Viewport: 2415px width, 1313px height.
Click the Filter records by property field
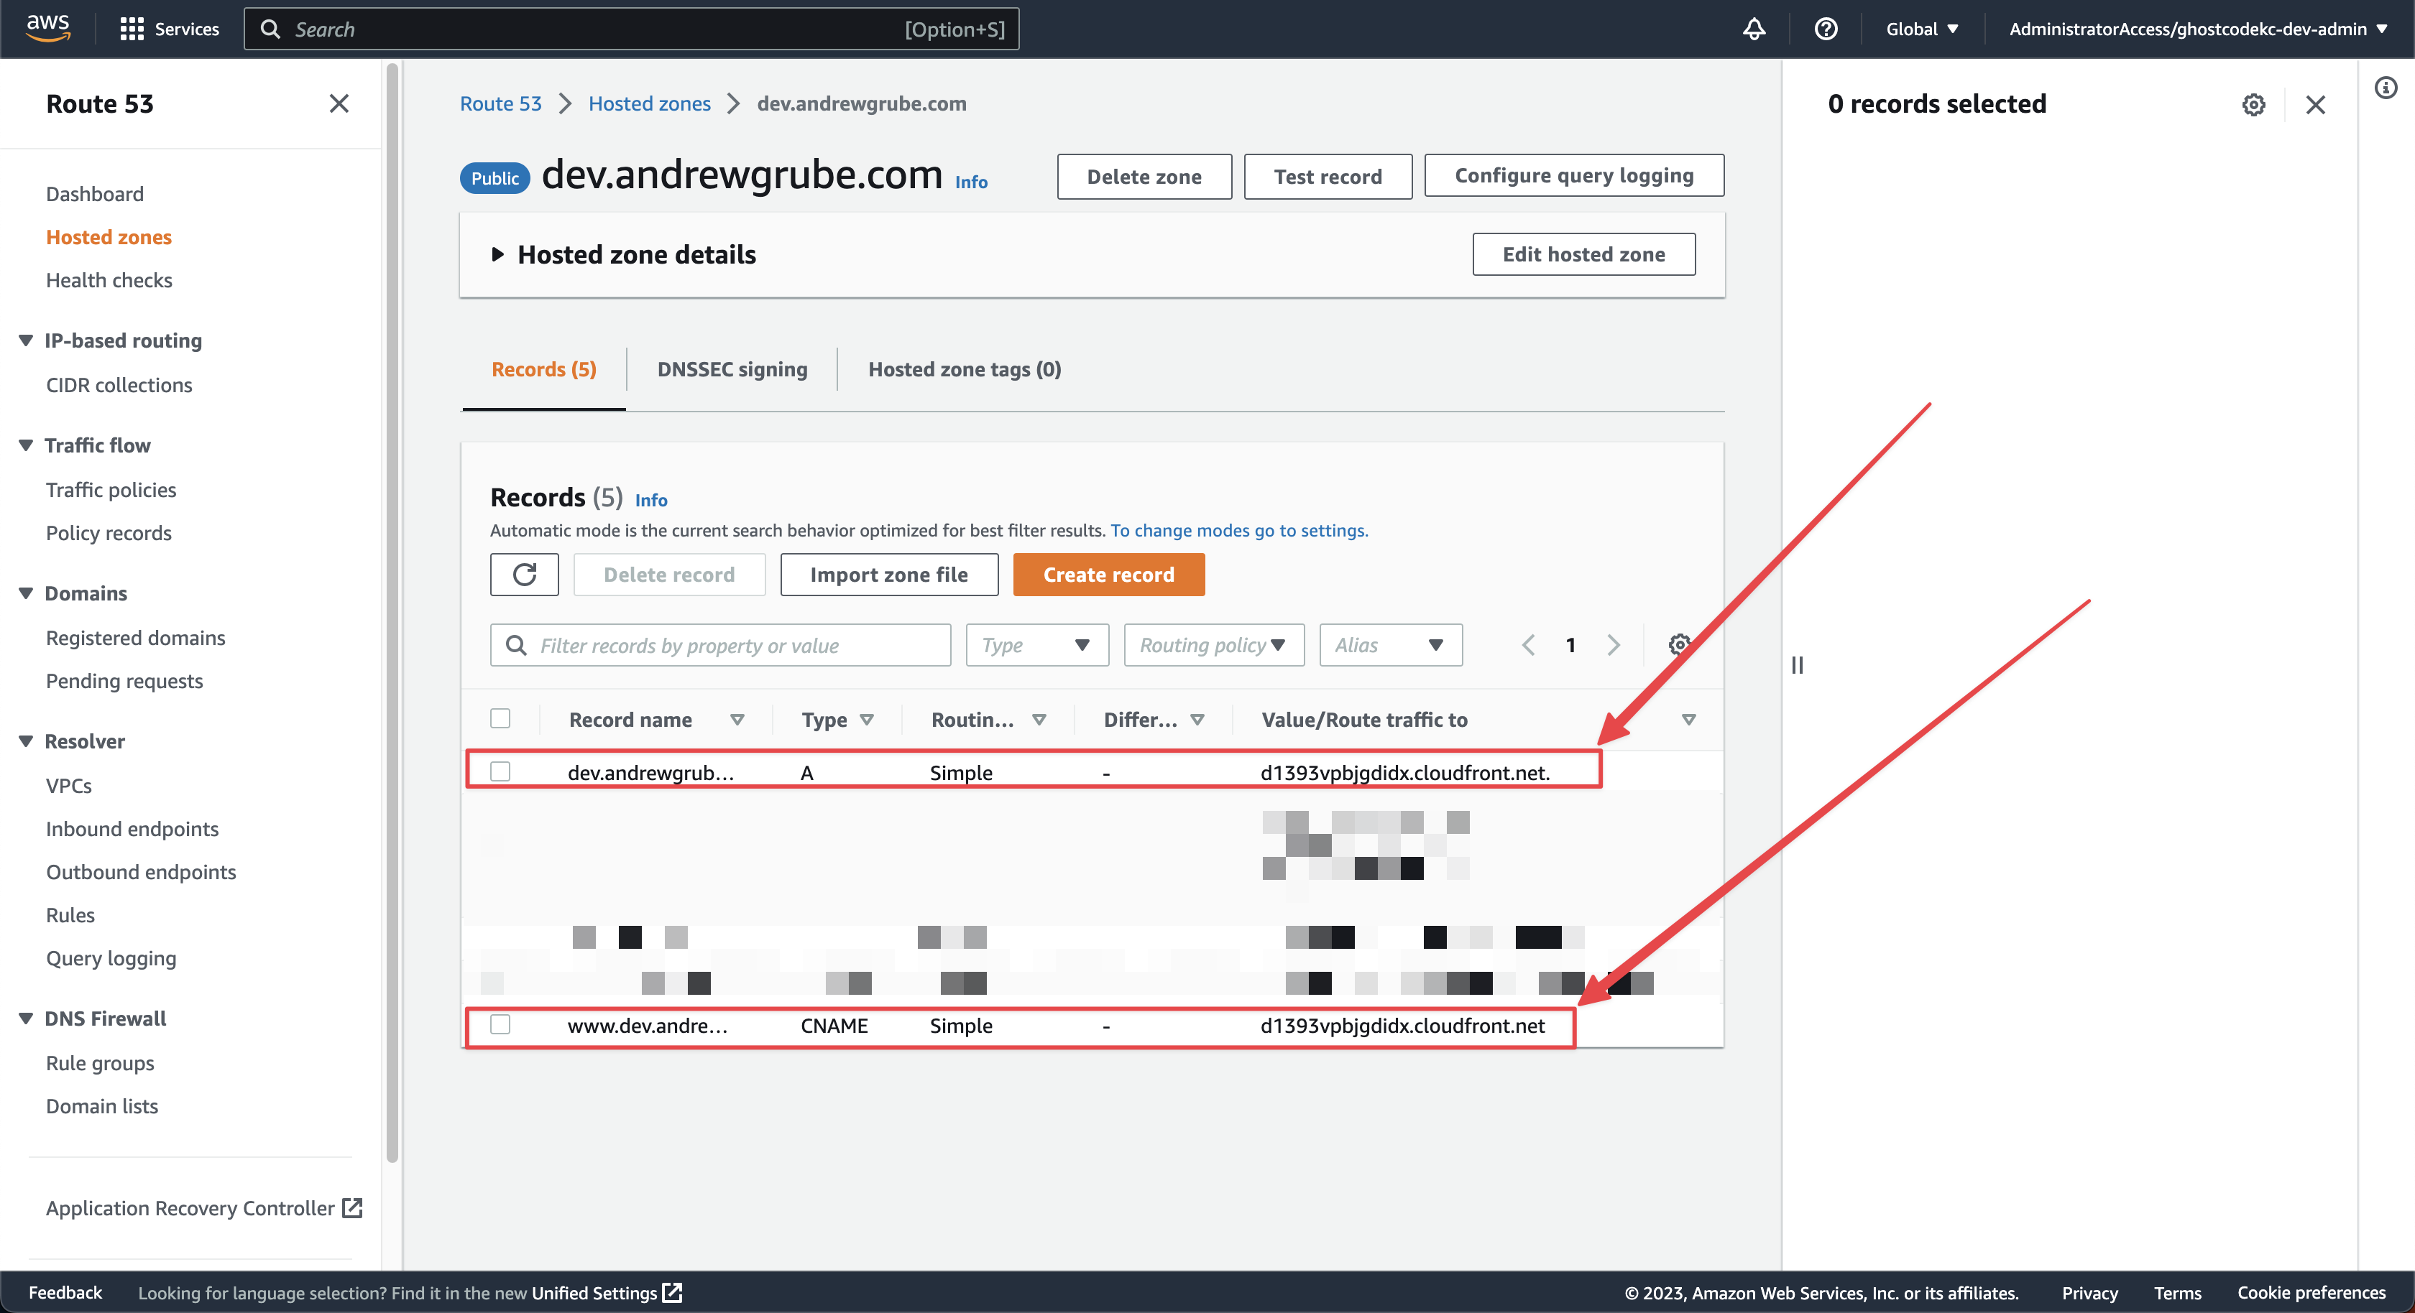coord(720,645)
